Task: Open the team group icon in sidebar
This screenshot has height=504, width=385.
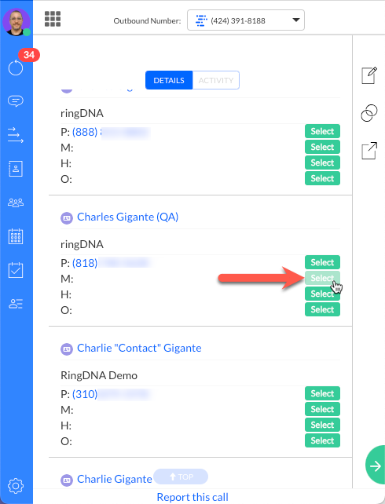Action: click(16, 203)
